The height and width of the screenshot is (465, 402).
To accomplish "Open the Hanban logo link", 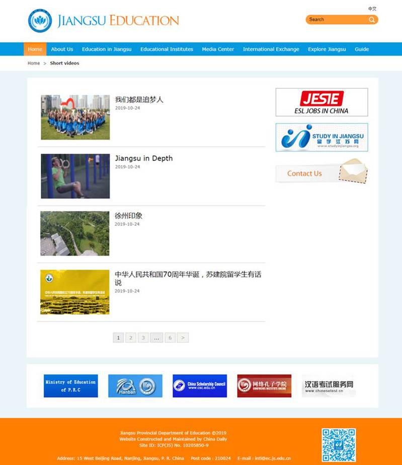I will pyautogui.click(x=135, y=386).
